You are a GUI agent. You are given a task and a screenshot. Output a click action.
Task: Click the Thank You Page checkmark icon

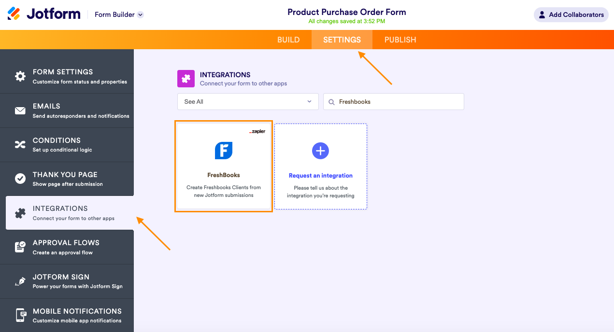click(x=20, y=179)
